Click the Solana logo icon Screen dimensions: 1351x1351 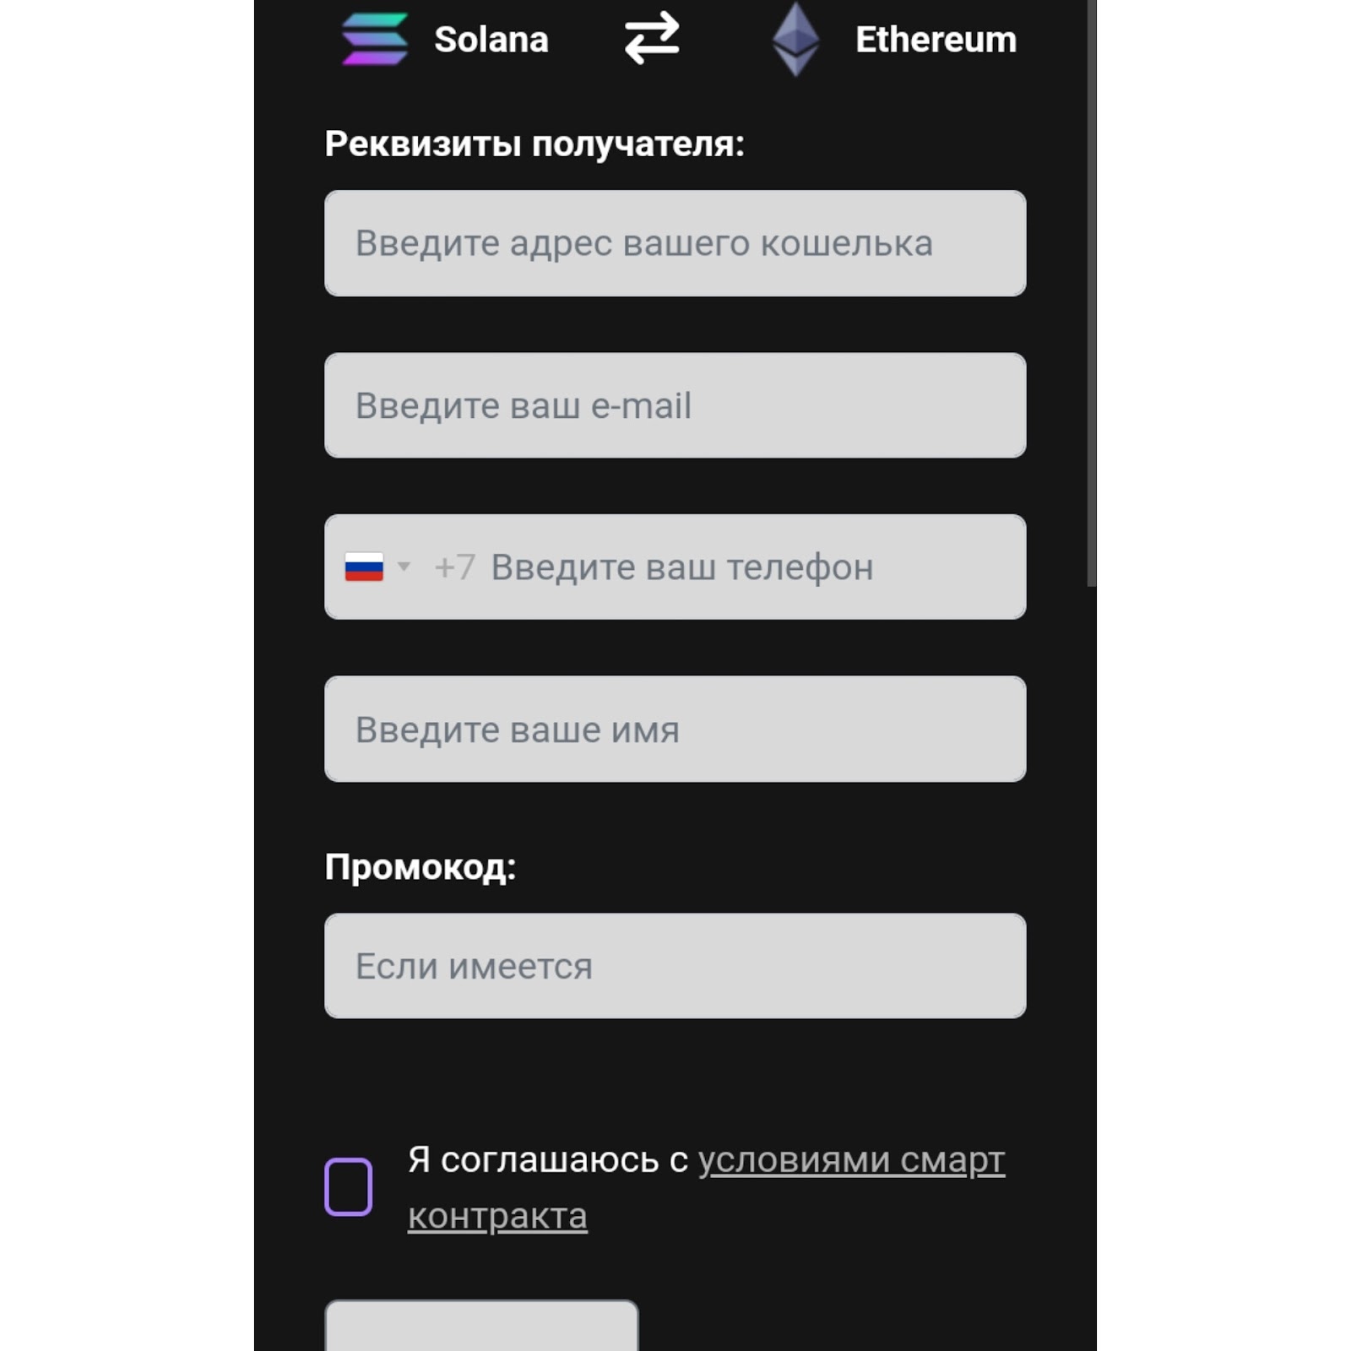click(x=375, y=39)
